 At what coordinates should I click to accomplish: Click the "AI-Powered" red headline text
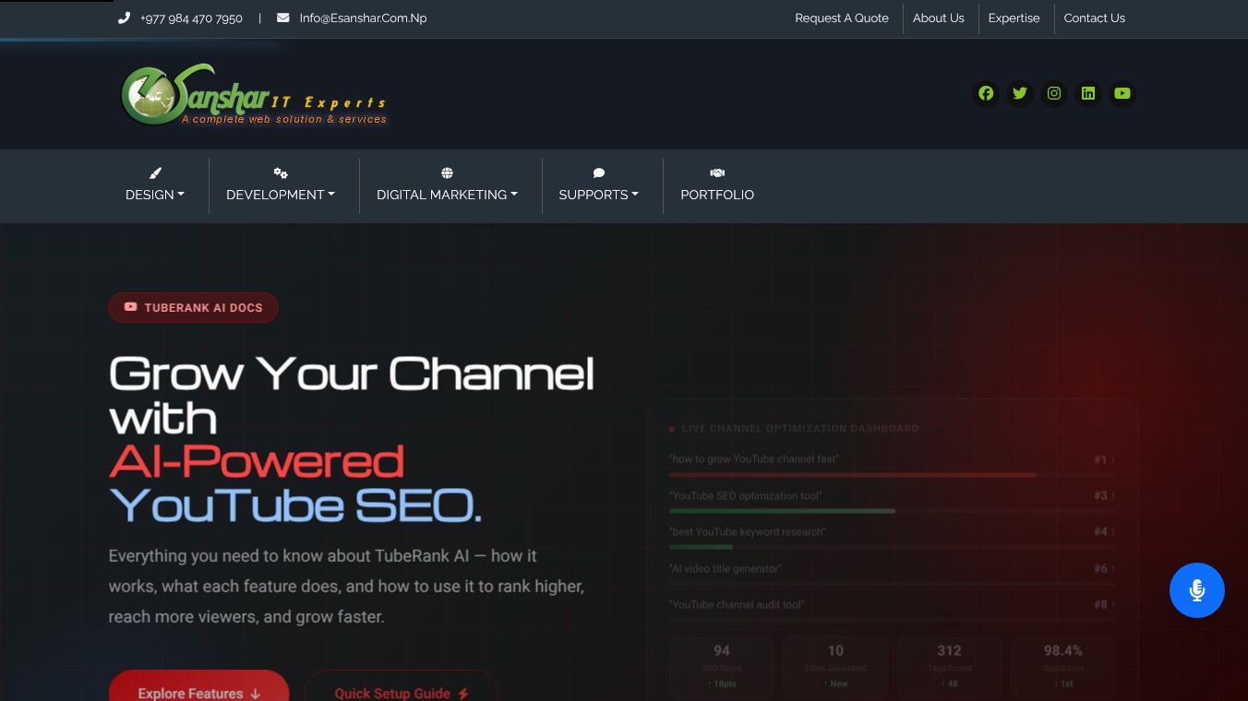tap(257, 461)
